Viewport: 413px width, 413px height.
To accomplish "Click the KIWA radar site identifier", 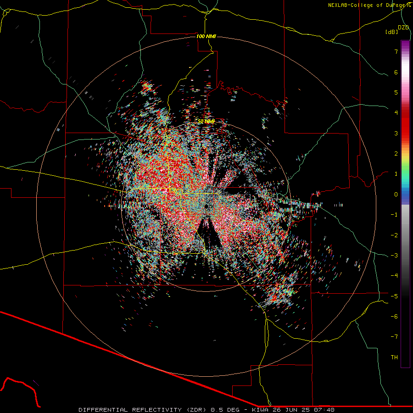I will point(260,410).
